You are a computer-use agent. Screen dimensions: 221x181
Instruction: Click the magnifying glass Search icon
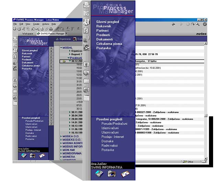click(198, 24)
